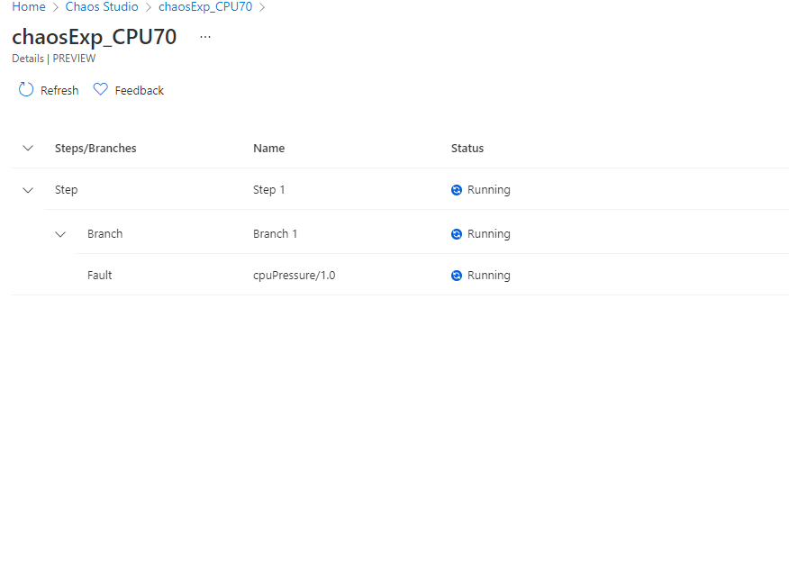Click the Running status icon for Branch 1
The width and height of the screenshot is (789, 562).
point(457,234)
